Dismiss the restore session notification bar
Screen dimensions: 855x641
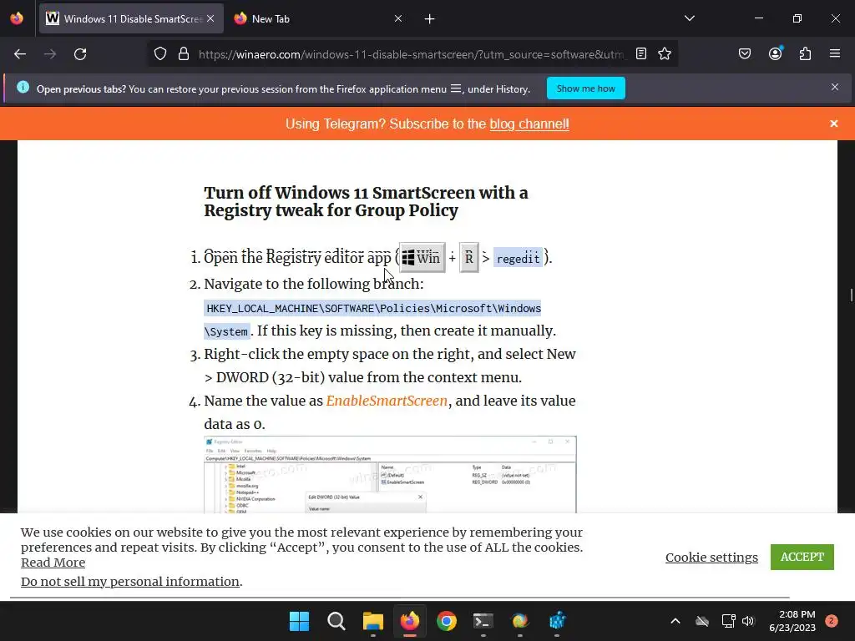pyautogui.click(x=835, y=87)
